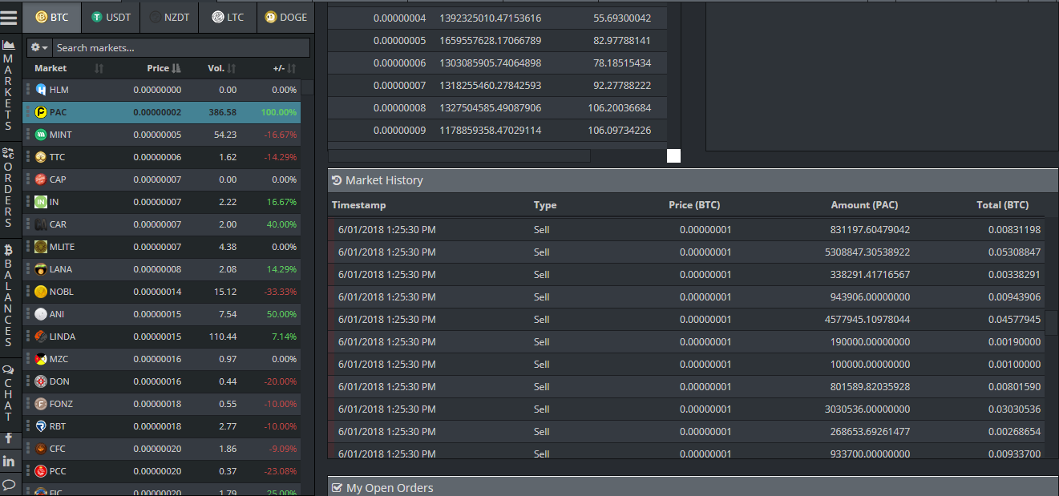This screenshot has width=1059, height=496.
Task: Click order book price 0.00000004
Action: tap(399, 18)
